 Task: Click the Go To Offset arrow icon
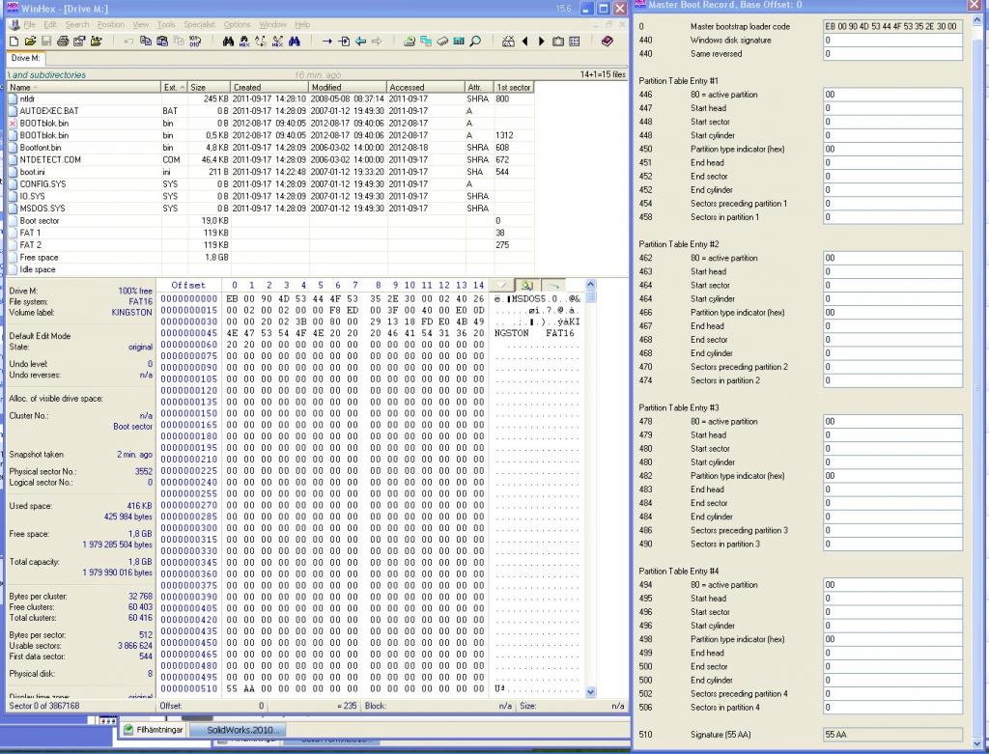(327, 42)
